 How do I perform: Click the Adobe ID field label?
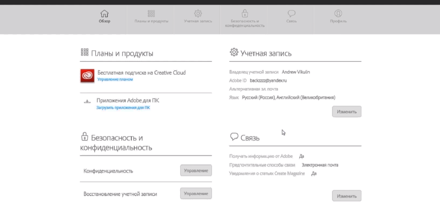tap(238, 81)
